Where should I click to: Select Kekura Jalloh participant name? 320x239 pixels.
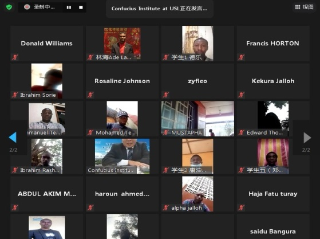coord(273,81)
